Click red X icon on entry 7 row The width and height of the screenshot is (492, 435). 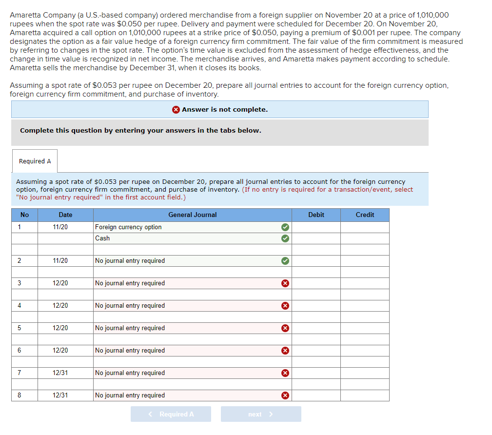[285, 373]
